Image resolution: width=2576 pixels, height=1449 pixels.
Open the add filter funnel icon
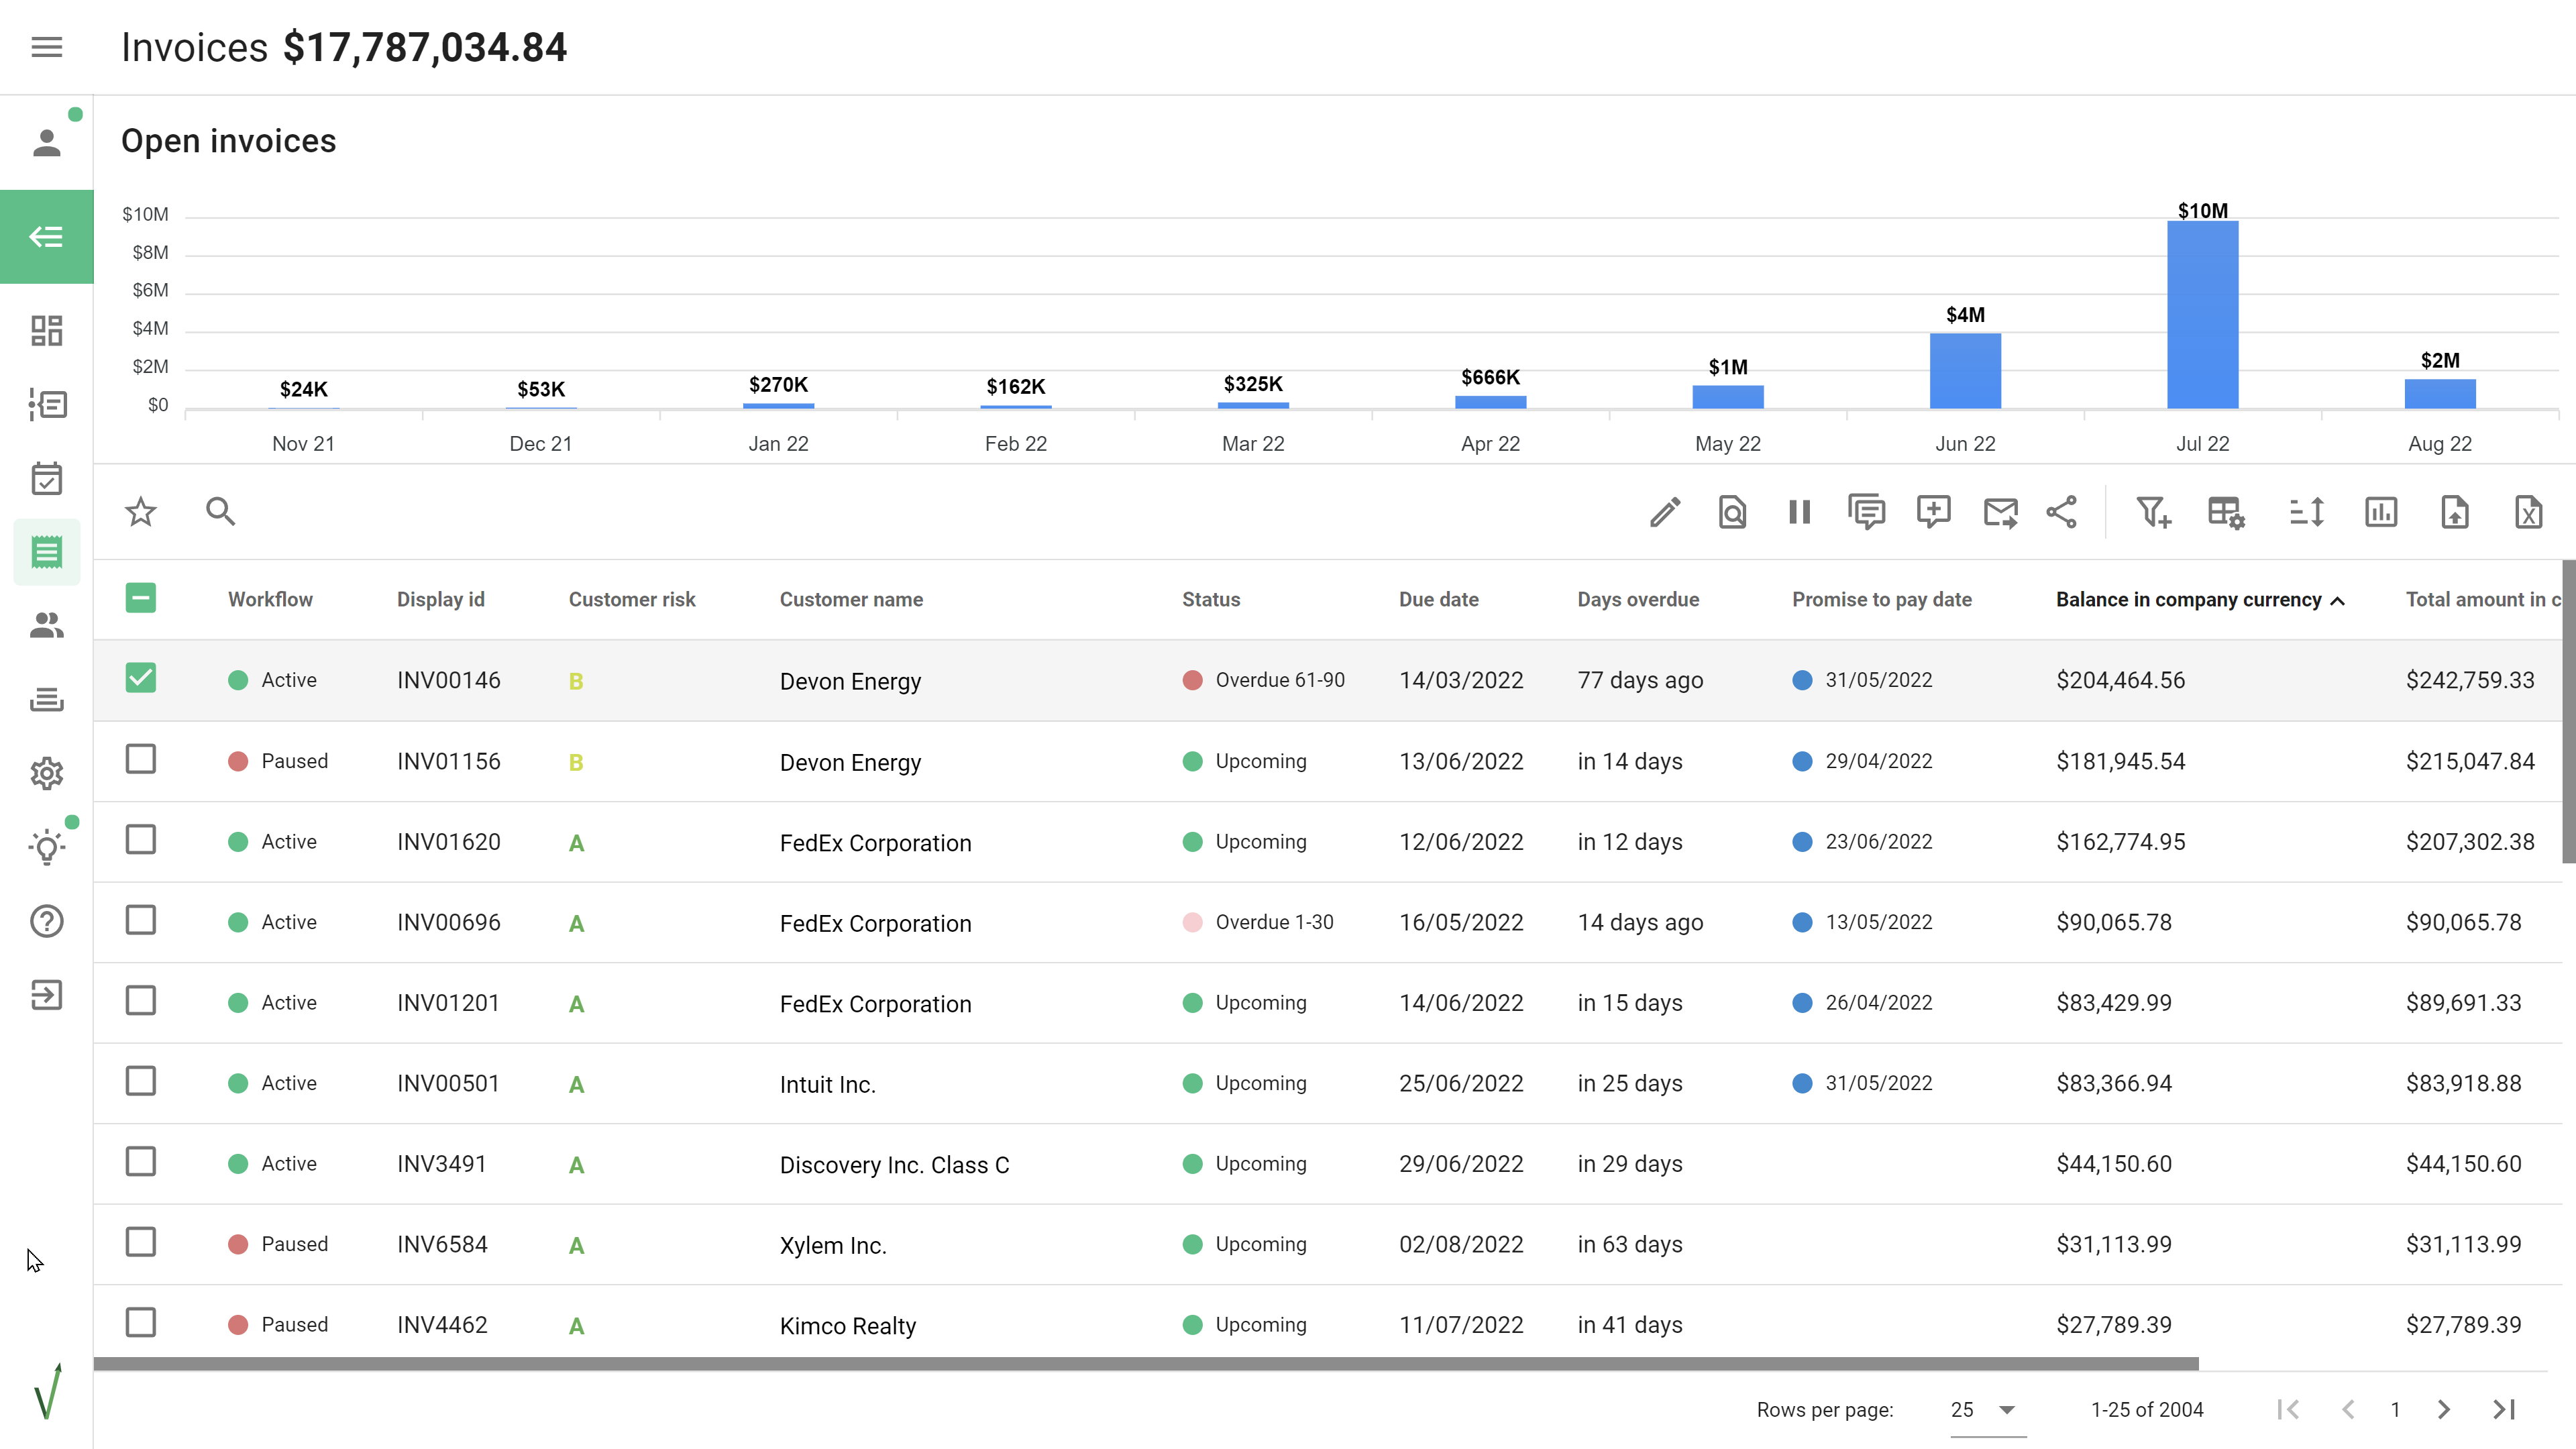(2152, 512)
